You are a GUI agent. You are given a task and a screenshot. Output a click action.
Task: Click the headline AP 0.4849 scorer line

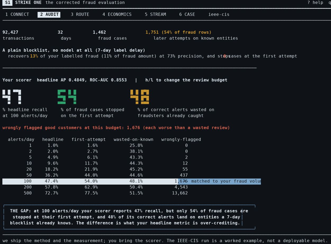(82, 80)
